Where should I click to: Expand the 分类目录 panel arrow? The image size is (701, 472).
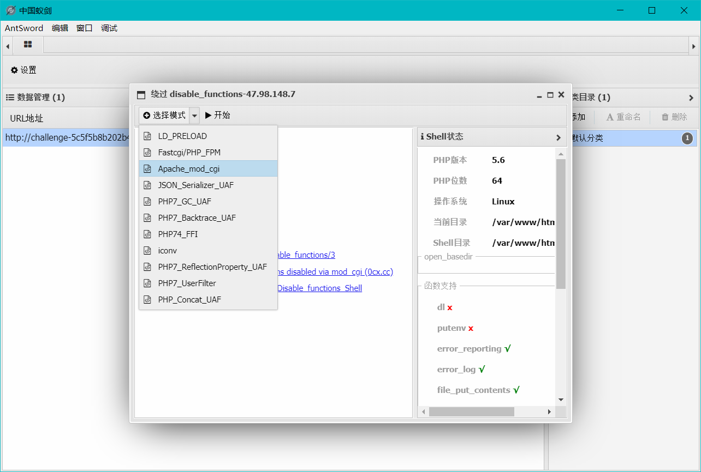691,98
